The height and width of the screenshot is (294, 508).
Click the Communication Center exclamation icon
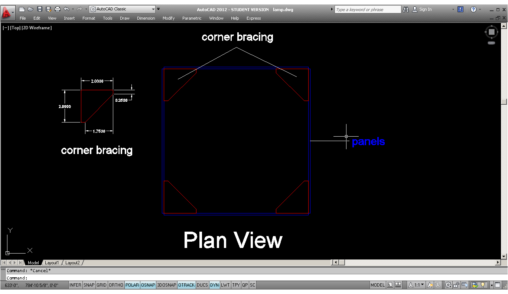tap(460, 10)
